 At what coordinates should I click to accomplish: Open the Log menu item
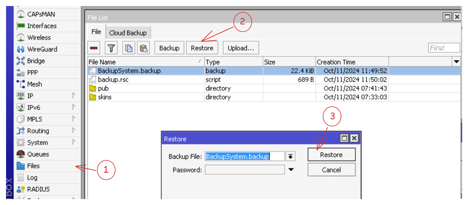(x=32, y=178)
